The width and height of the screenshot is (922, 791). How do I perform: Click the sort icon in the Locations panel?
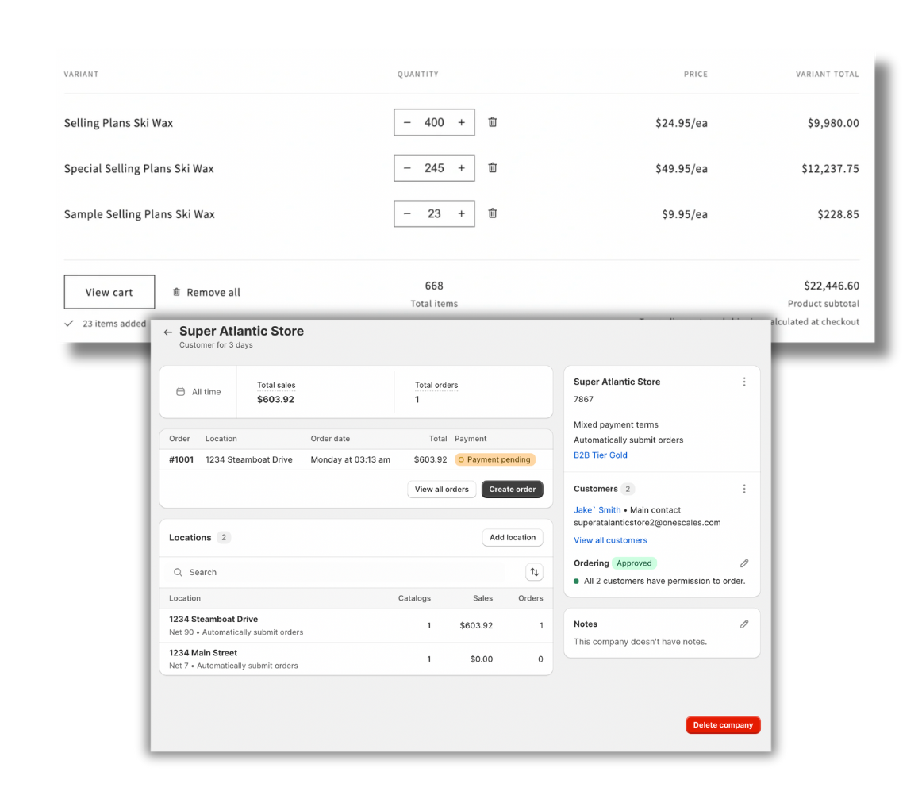click(x=534, y=572)
